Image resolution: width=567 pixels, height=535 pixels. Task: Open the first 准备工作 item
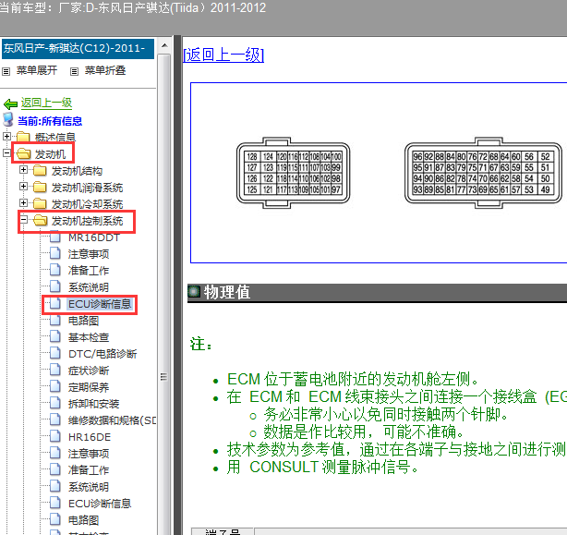pos(89,271)
